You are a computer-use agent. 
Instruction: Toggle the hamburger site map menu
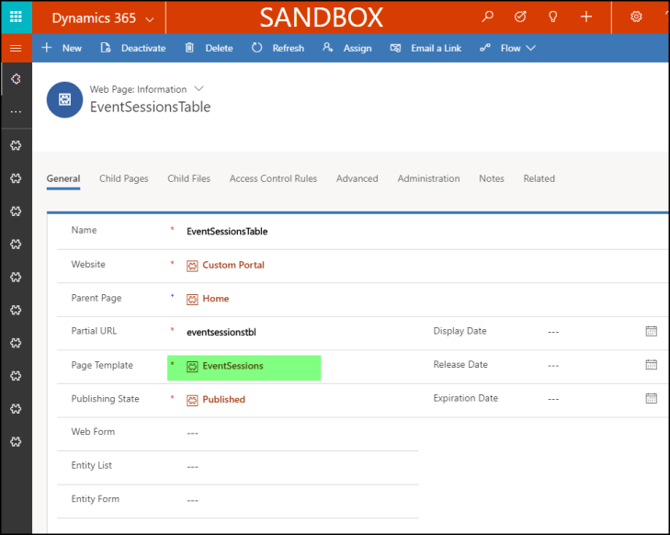coord(16,48)
